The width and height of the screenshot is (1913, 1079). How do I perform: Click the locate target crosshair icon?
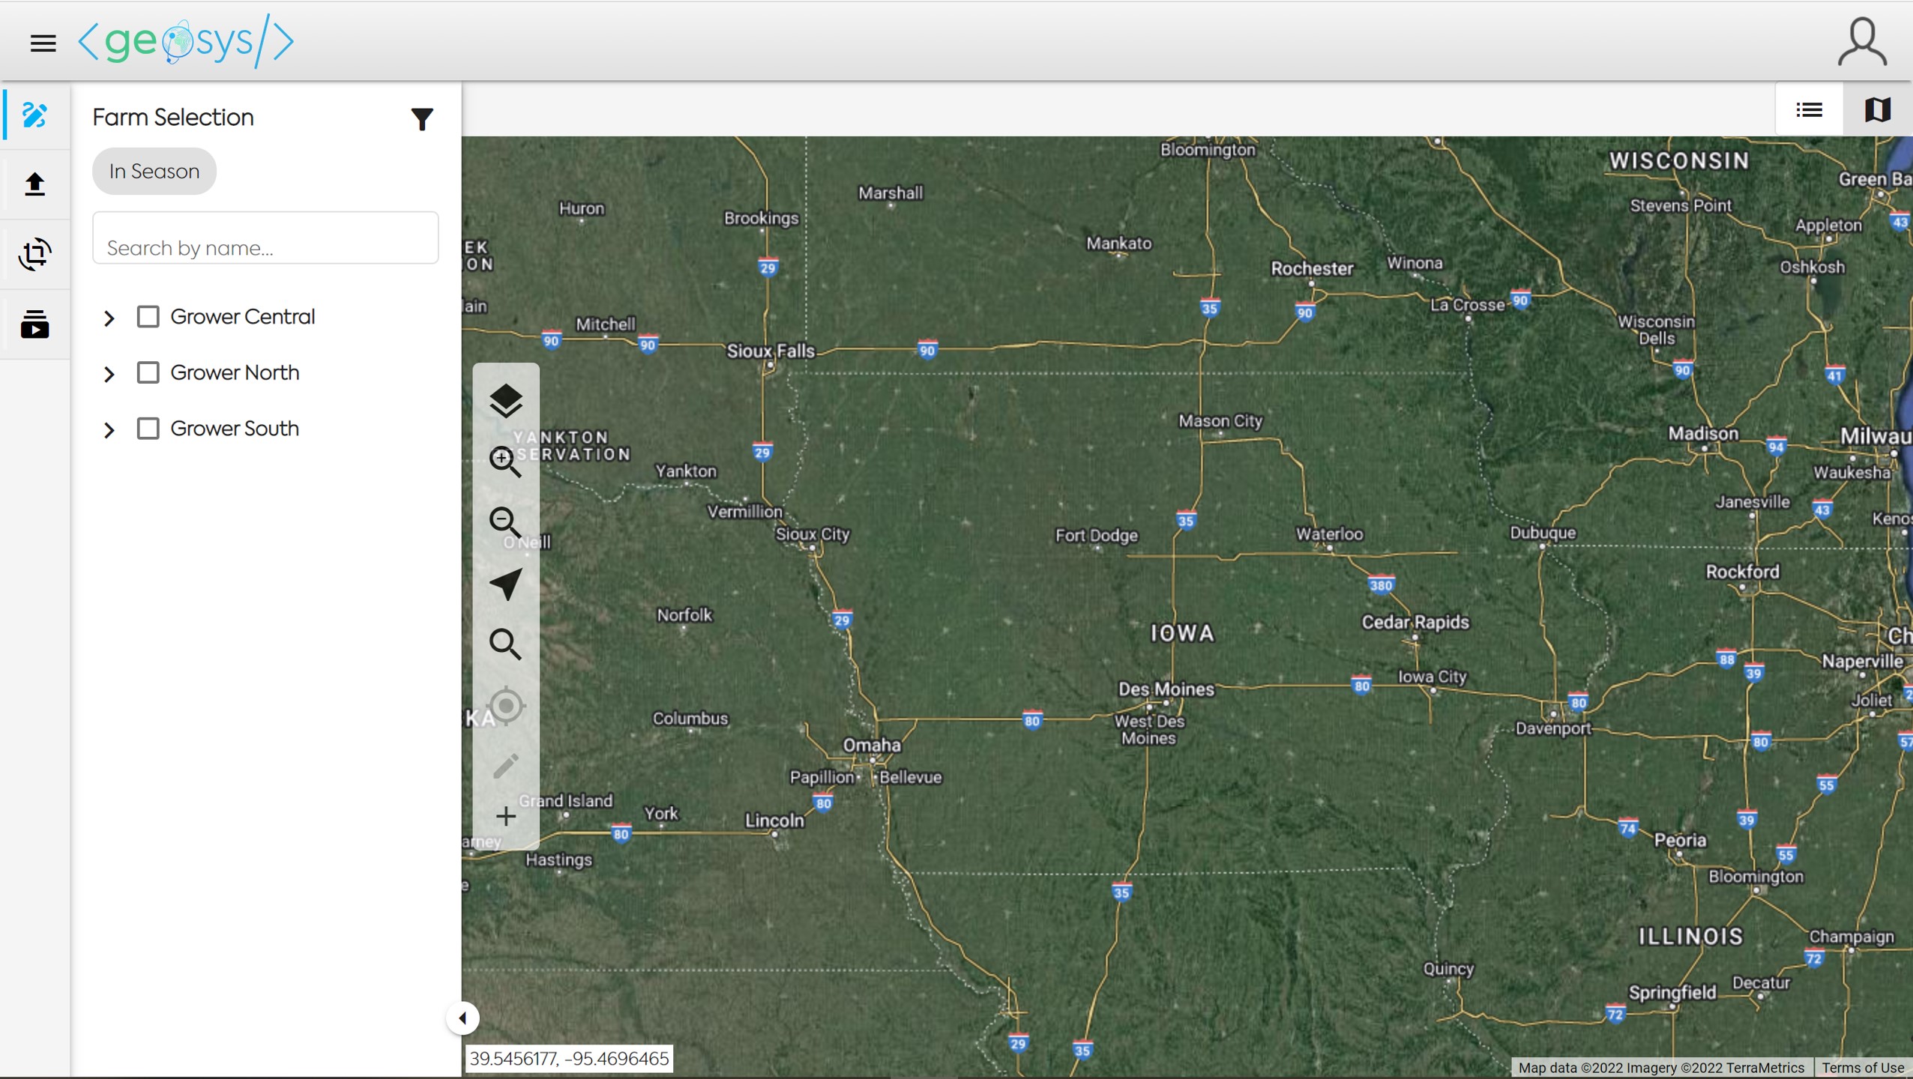click(506, 706)
